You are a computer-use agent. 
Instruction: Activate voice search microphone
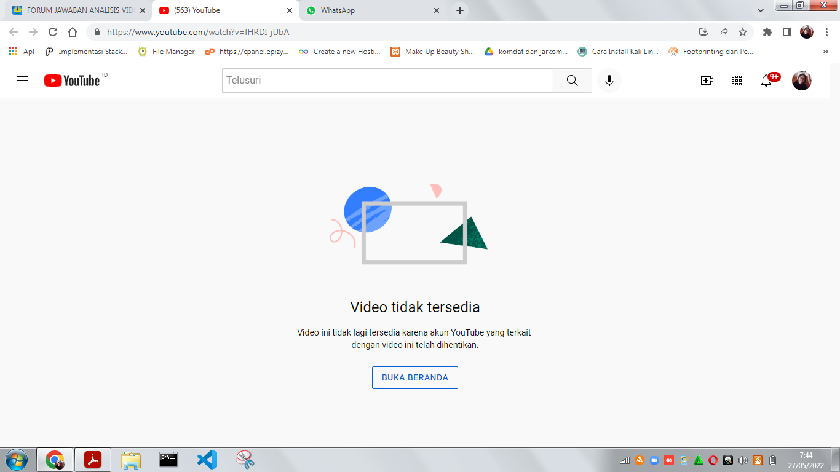pos(609,81)
